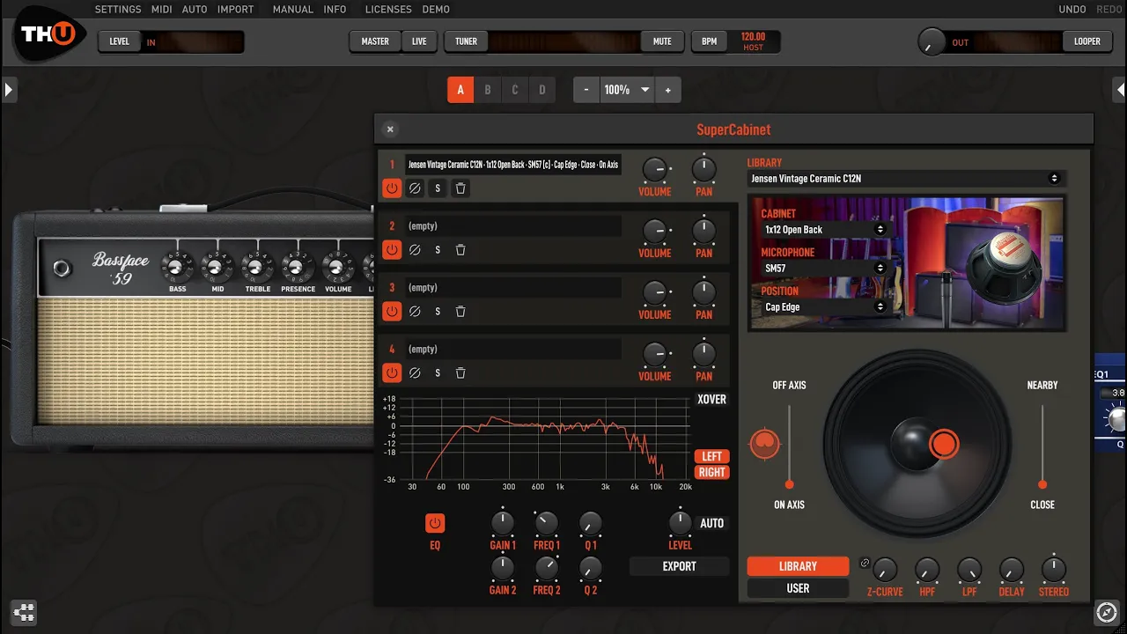Invert phase on cabinet slot 1
The width and height of the screenshot is (1127, 634).
415,188
